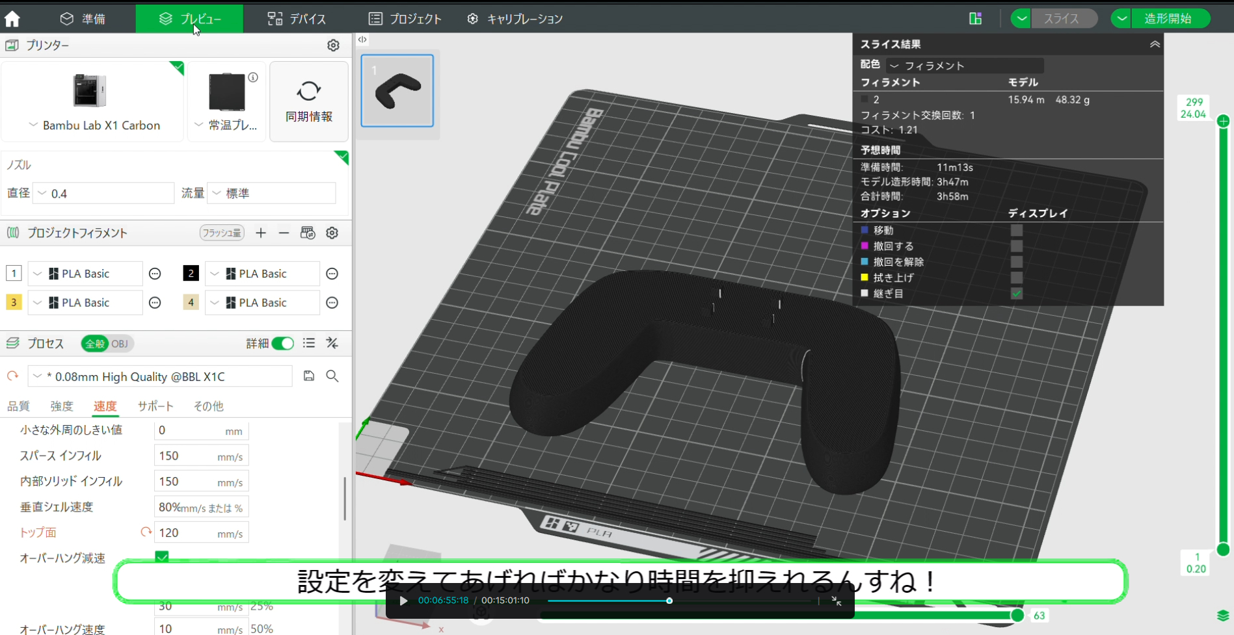Image resolution: width=1234 pixels, height=635 pixels.
Task: Open nozzle diameter 0.4 dropdown
Action: point(104,193)
